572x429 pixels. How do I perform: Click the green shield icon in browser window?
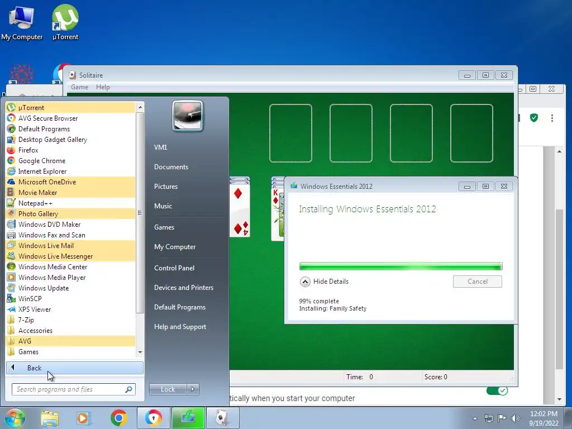coord(534,118)
